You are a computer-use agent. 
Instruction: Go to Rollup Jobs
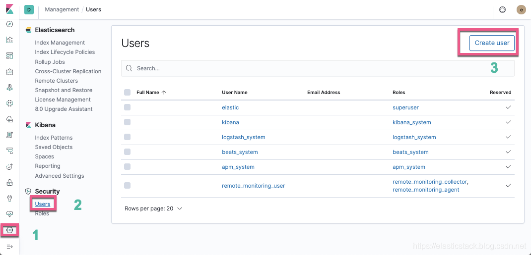tap(50, 62)
